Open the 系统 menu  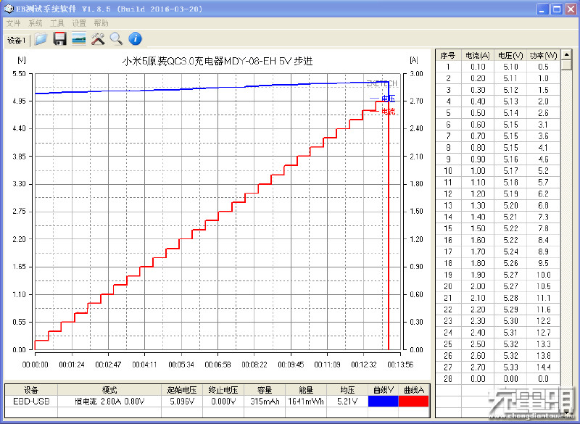coord(35,23)
